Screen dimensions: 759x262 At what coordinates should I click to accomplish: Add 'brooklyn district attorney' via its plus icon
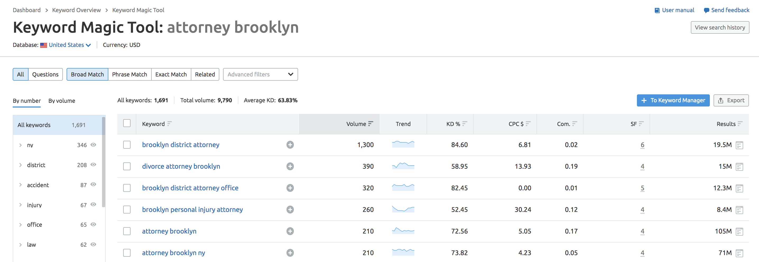click(x=290, y=145)
